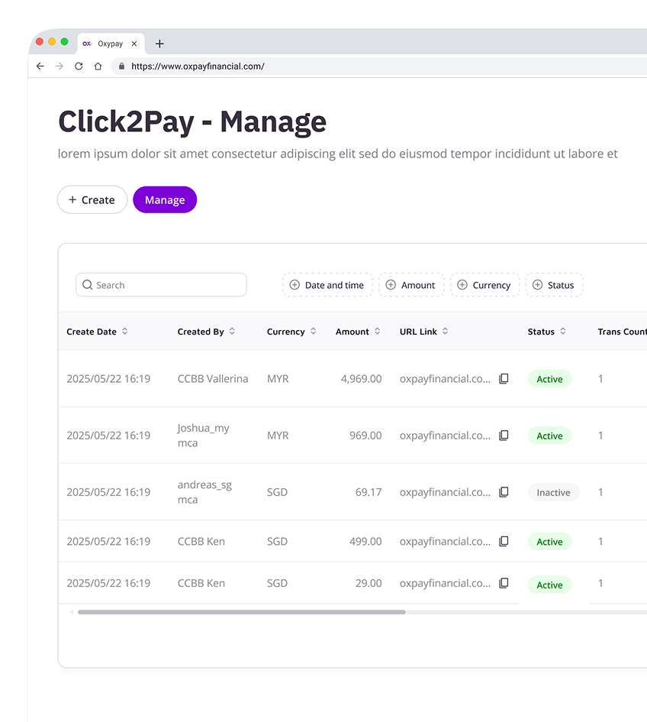
Task: Copy URL link for andreas_sg mca row
Action: coord(504,492)
